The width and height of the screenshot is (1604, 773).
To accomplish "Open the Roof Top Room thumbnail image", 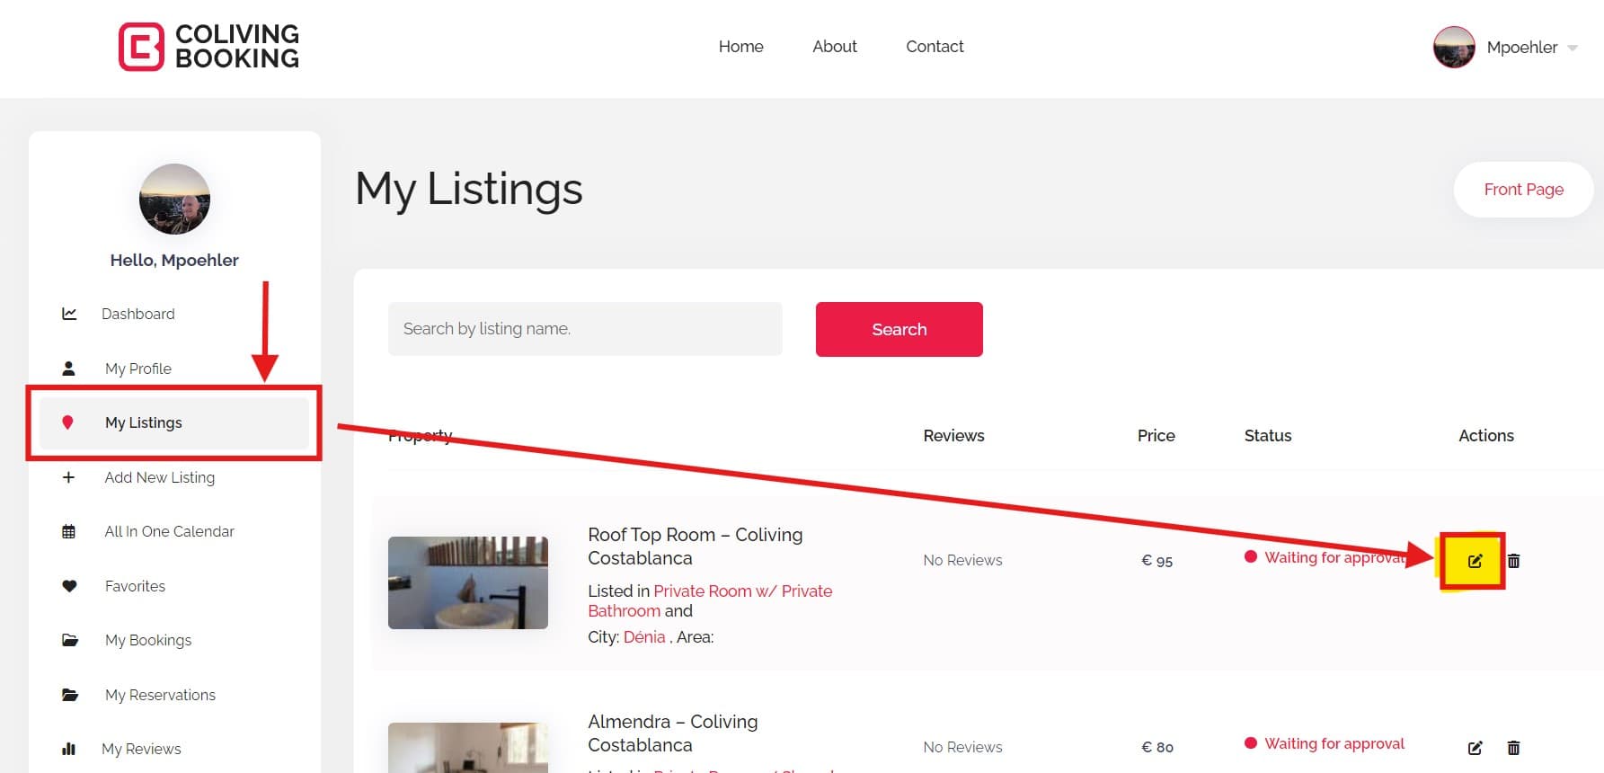I will click(x=468, y=582).
